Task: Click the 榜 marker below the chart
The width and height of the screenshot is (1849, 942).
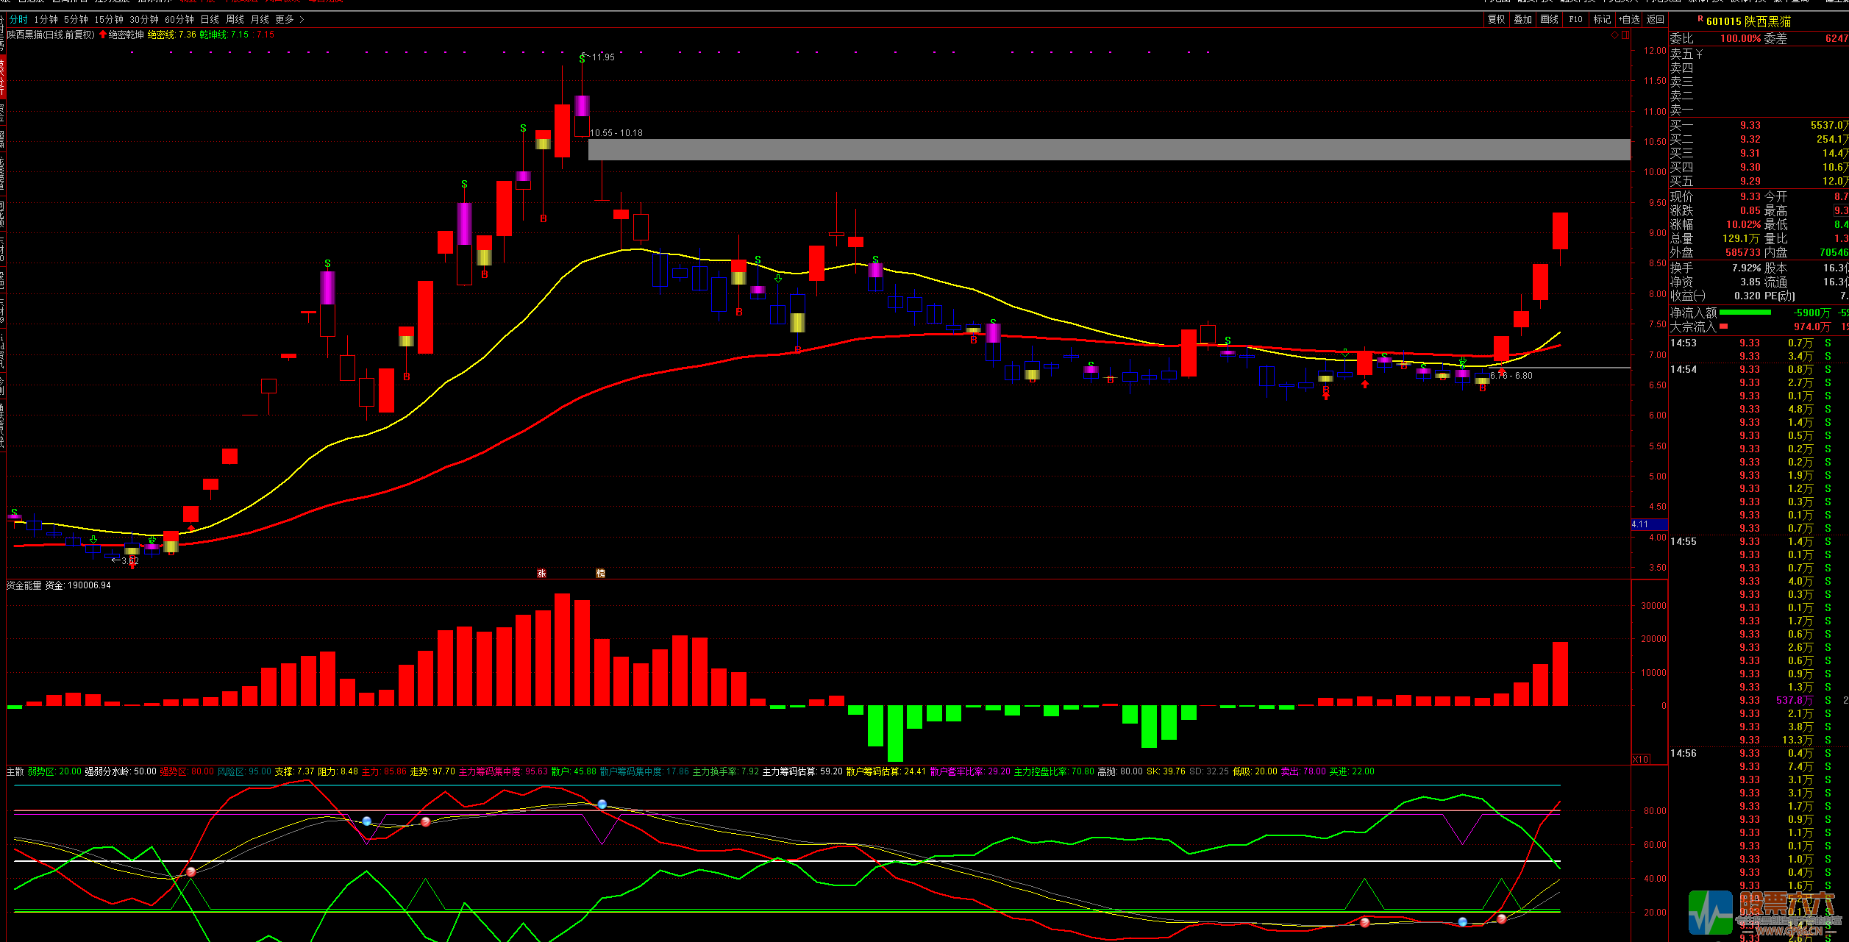Action: coord(600,574)
